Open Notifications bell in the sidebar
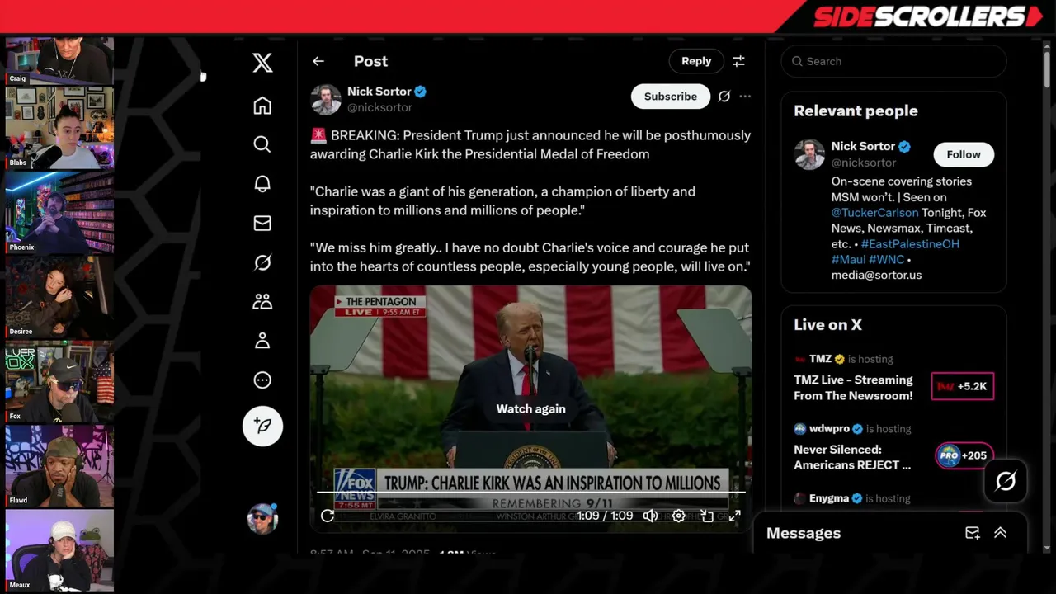This screenshot has width=1056, height=594. [x=262, y=184]
